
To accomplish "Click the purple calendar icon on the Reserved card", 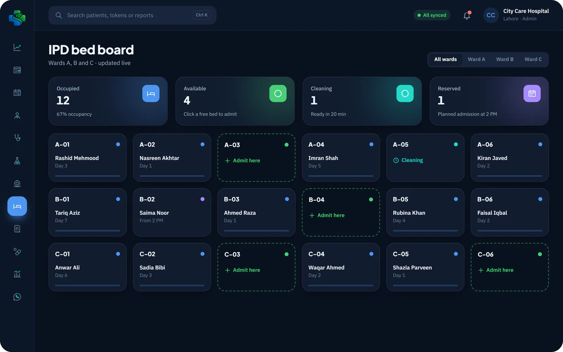I will pyautogui.click(x=532, y=94).
